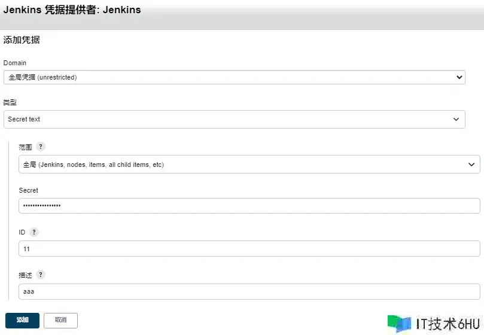Open the Domain dropdown showing 全局凭据 (unrestricted)
Screen dimensions: 484x335
click(234, 77)
